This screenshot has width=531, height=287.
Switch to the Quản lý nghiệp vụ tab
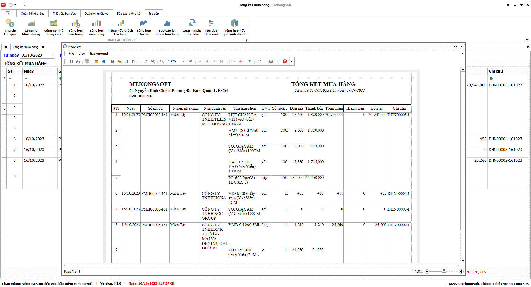pyautogui.click(x=96, y=14)
